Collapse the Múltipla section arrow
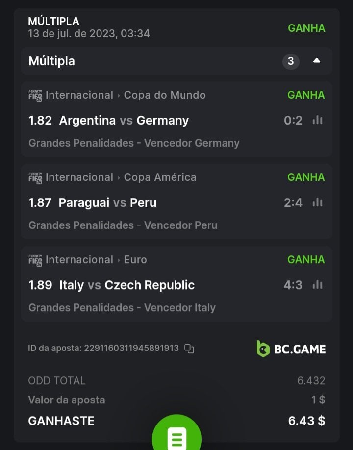Image resolution: width=353 pixels, height=450 pixels. point(317,61)
